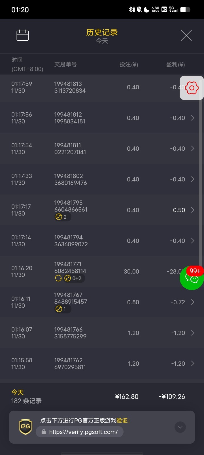The width and height of the screenshot is (204, 455).
Task: Click the 盈利(¥) column header
Action: click(175, 65)
